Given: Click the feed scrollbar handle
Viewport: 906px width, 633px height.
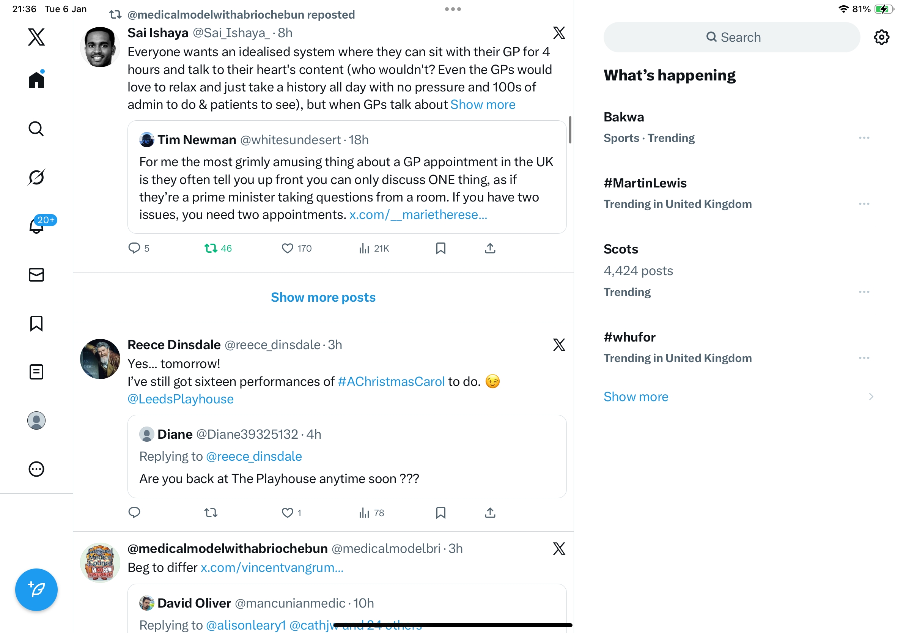Looking at the screenshot, I should point(570,130).
